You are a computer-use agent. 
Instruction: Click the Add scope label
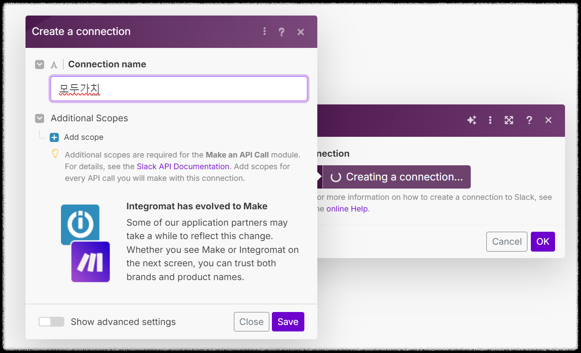pos(84,137)
